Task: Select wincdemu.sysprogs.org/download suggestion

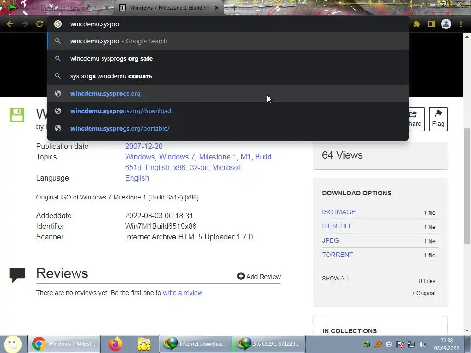Action: pos(228,111)
